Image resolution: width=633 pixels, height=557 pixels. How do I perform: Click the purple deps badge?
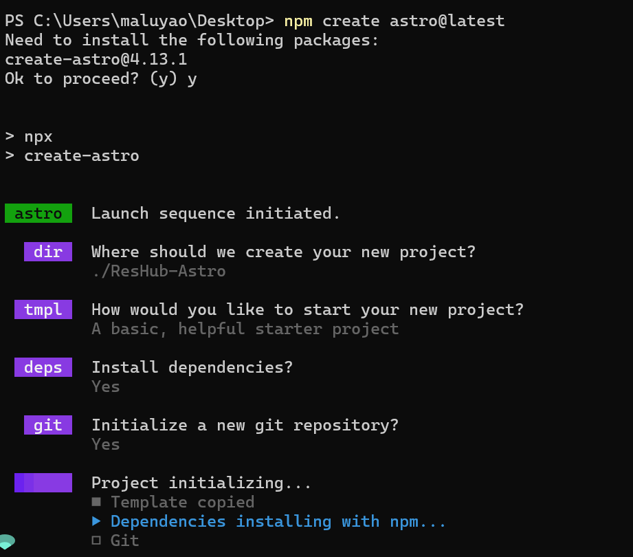(x=43, y=367)
